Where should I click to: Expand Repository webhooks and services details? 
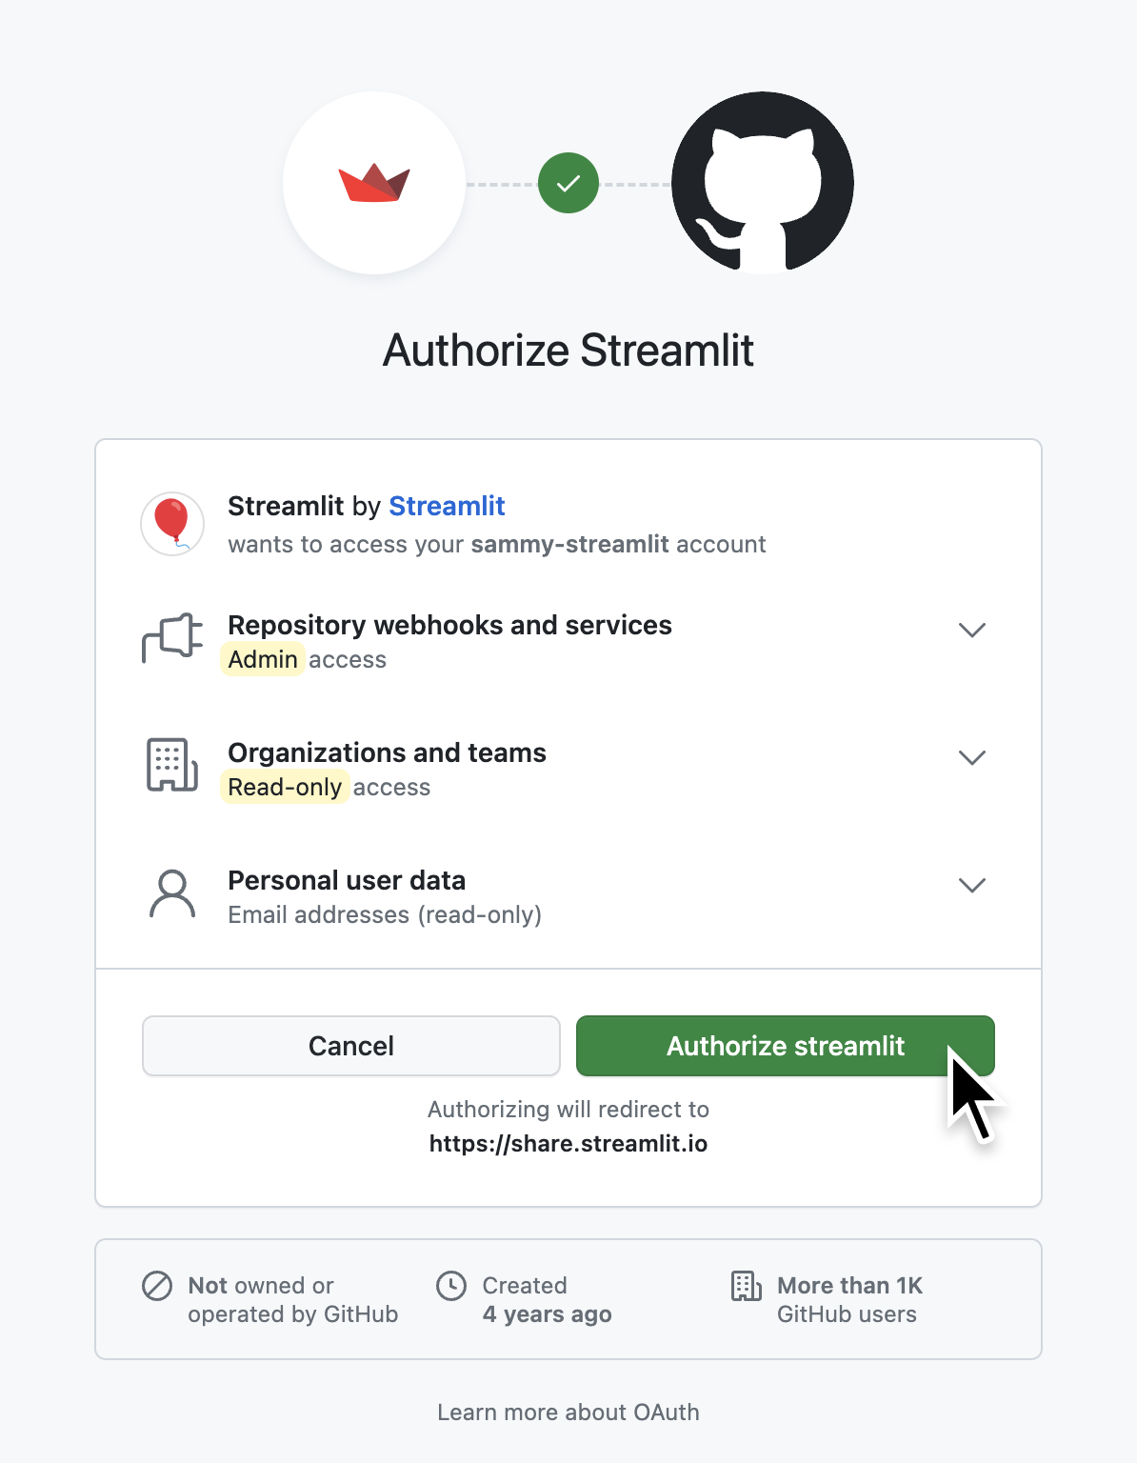[x=971, y=630]
